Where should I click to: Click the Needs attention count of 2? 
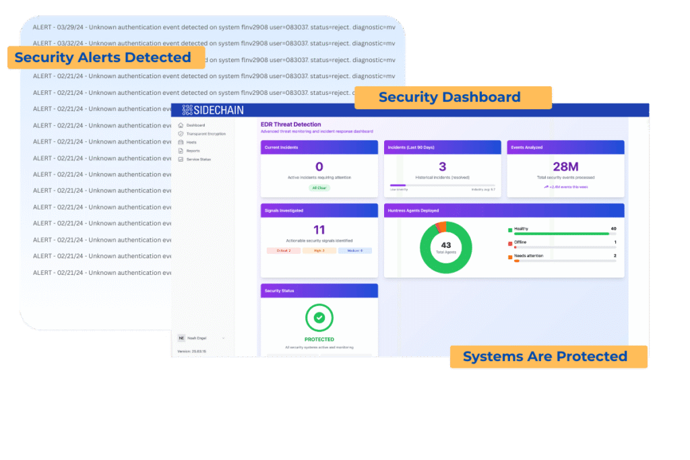point(615,255)
